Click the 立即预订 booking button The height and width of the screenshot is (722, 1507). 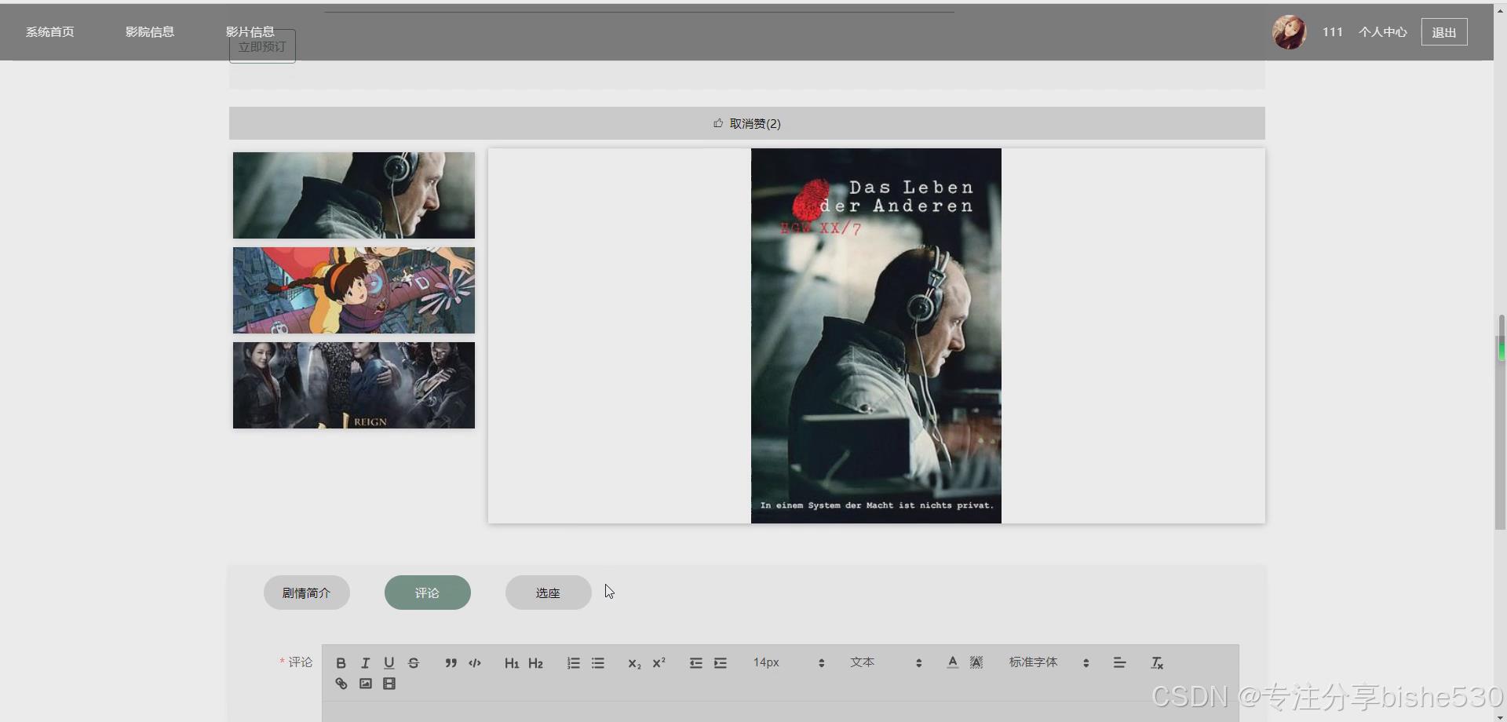tap(262, 47)
